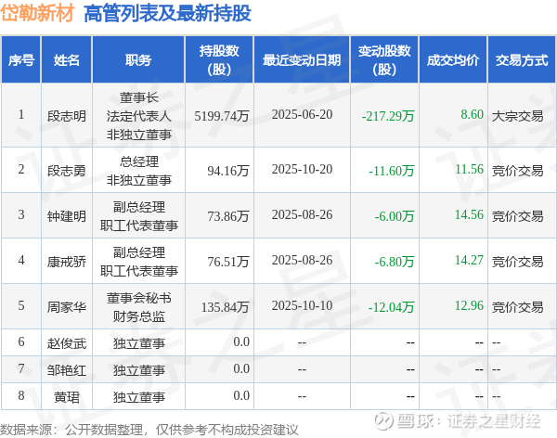The width and height of the screenshot is (557, 438).
Task: Click the date 2025-06-20
Action: [302, 114]
